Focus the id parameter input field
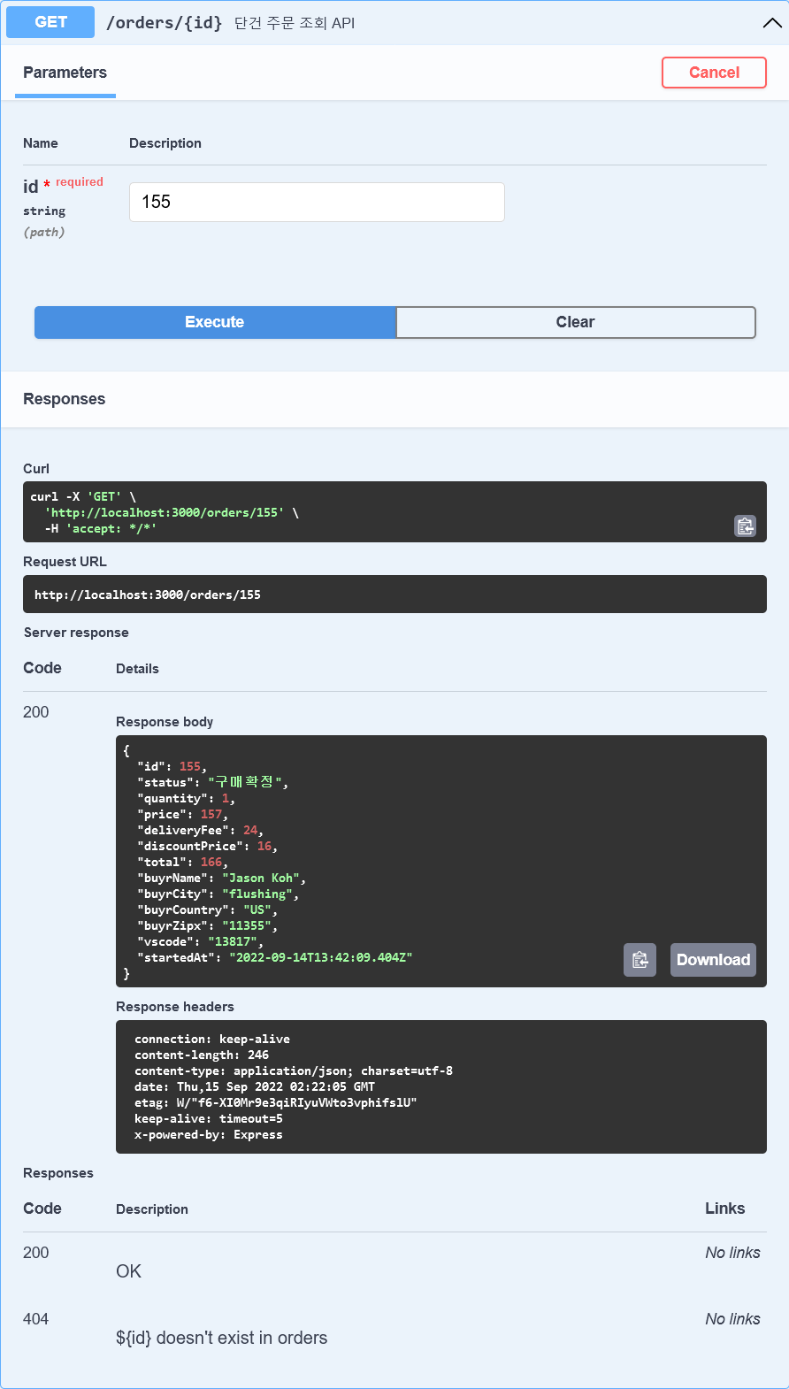The height and width of the screenshot is (1389, 789). click(x=317, y=202)
